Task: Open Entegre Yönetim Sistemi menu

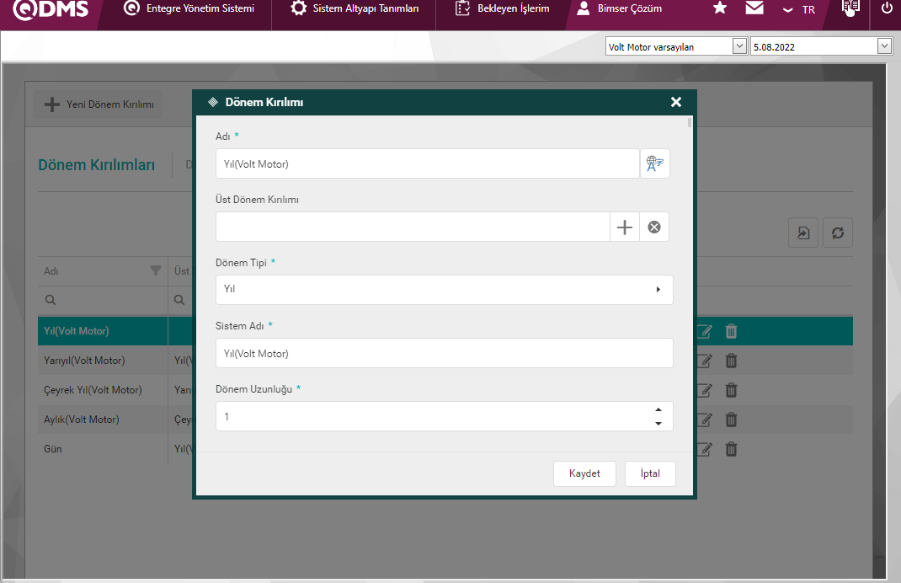Action: pos(189,8)
